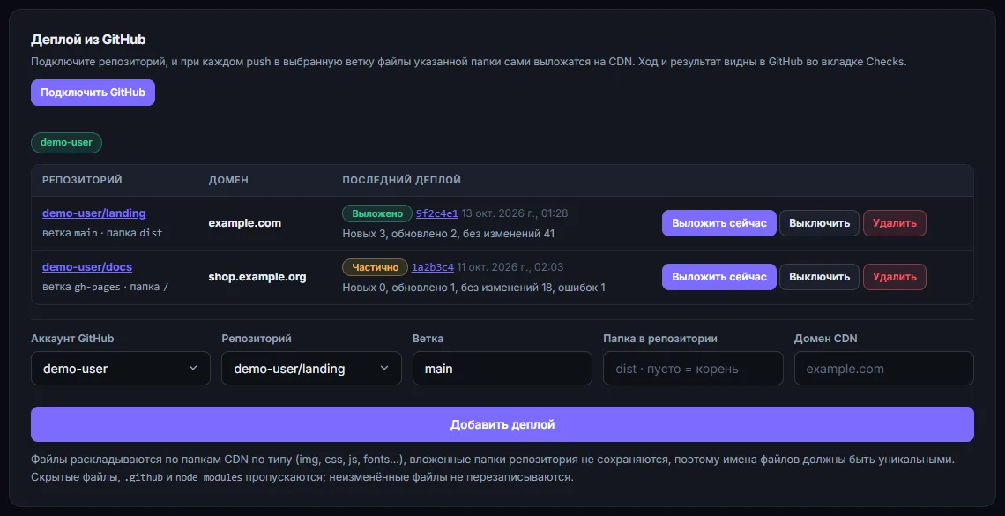Click the Репозиторий column header

82,180
